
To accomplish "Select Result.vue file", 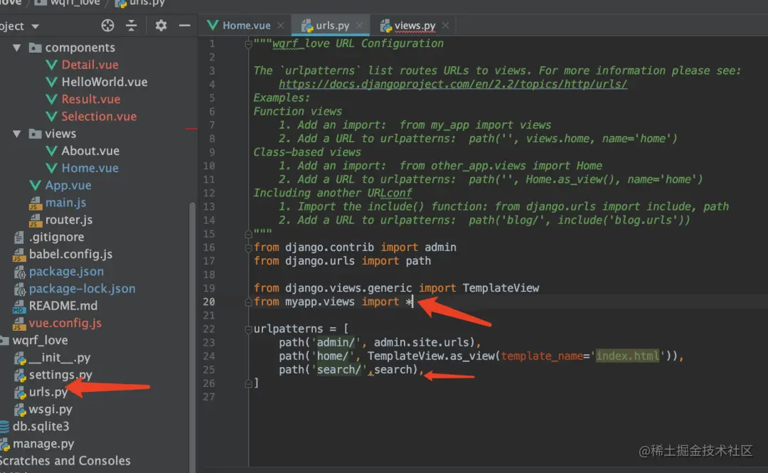I will click(91, 99).
